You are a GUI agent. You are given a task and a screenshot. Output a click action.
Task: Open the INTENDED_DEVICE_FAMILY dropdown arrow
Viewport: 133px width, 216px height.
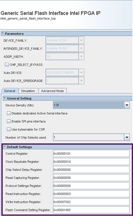tap(81, 48)
